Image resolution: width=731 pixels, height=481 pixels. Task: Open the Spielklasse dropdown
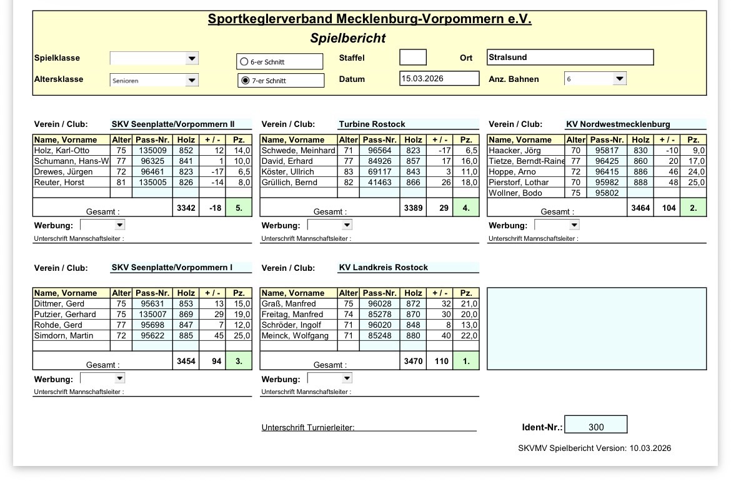pos(191,58)
